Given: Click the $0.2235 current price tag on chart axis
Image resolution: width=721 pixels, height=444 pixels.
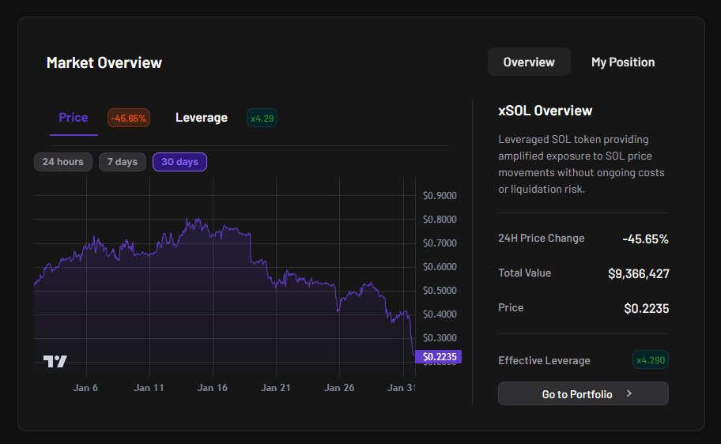Looking at the screenshot, I should coord(439,356).
